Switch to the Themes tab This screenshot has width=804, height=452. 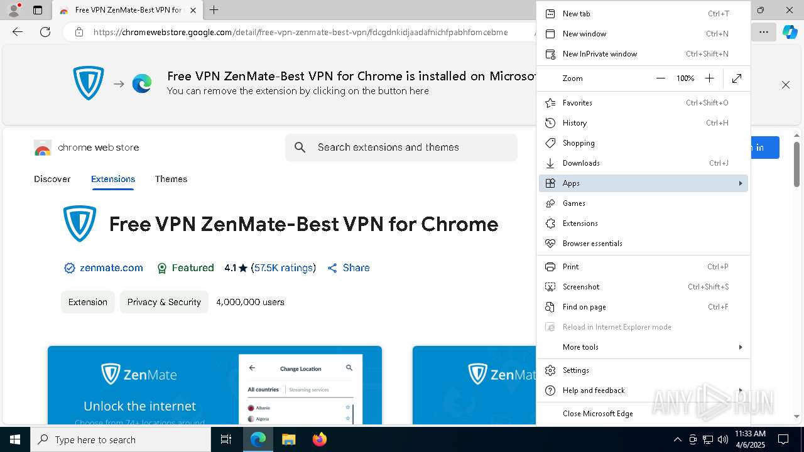(x=171, y=179)
